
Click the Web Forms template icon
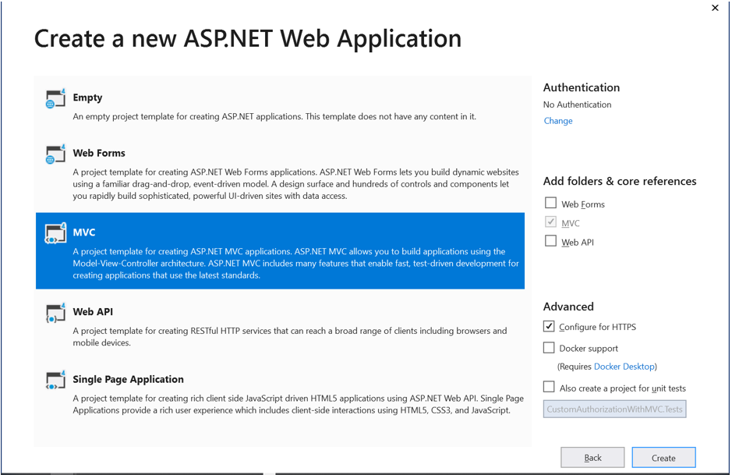click(55, 154)
